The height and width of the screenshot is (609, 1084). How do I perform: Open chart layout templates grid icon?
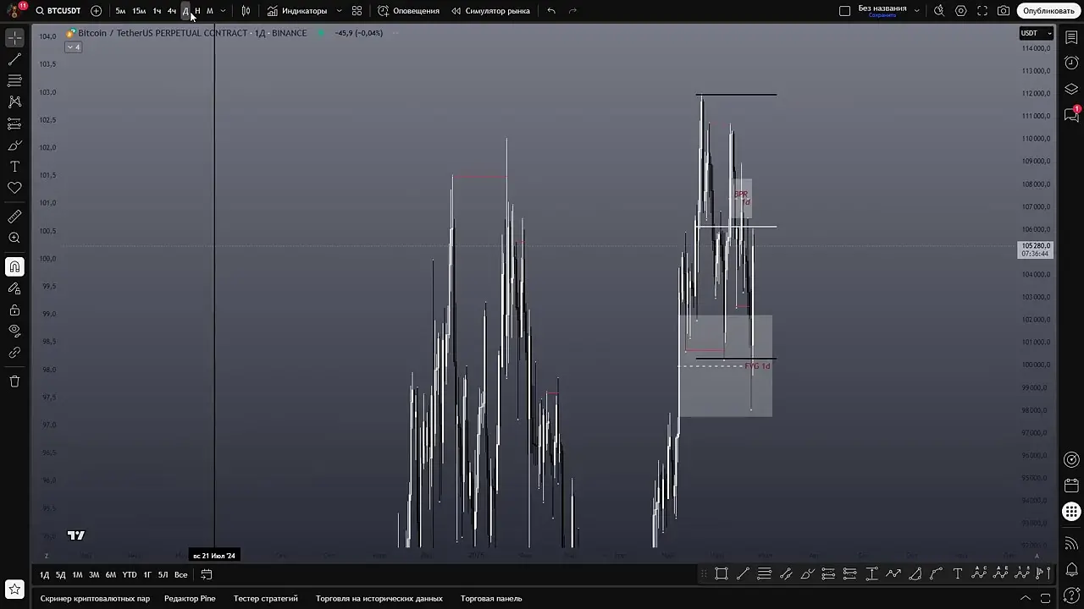(x=357, y=11)
